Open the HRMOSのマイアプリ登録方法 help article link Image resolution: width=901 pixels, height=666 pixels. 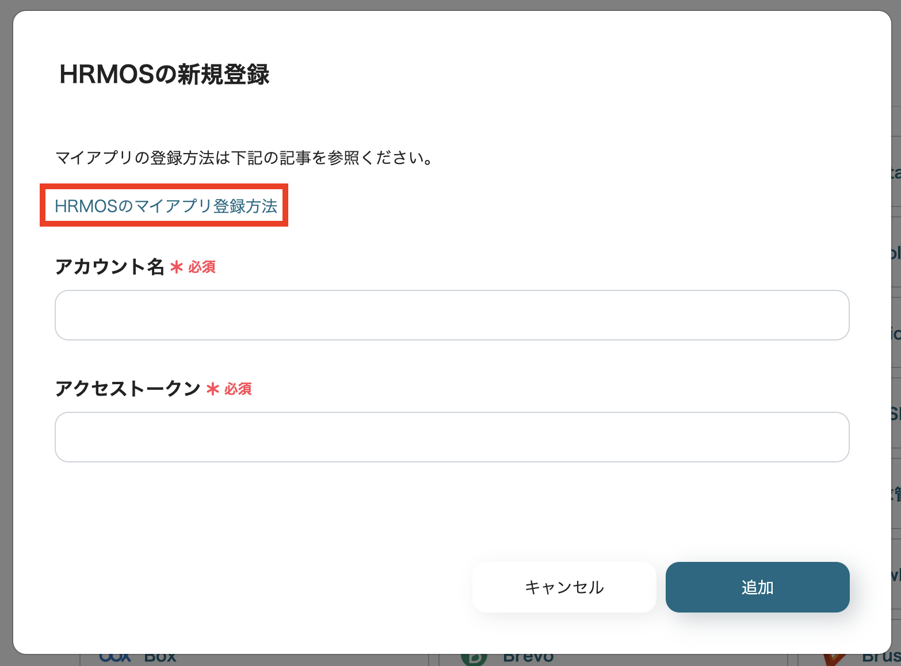(x=167, y=205)
